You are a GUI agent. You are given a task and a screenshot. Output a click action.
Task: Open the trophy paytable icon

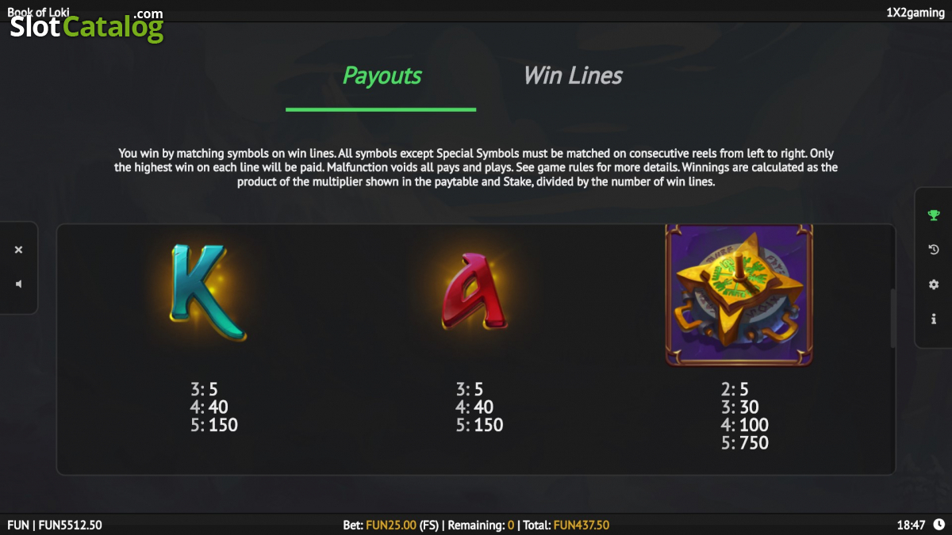coord(934,215)
